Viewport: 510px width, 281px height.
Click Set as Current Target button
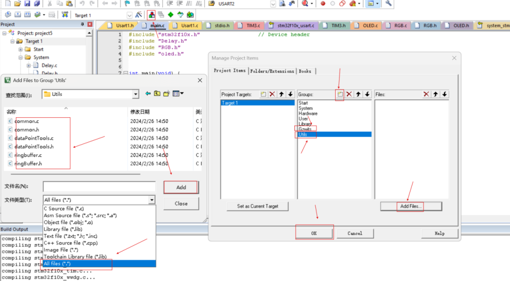[x=258, y=206]
